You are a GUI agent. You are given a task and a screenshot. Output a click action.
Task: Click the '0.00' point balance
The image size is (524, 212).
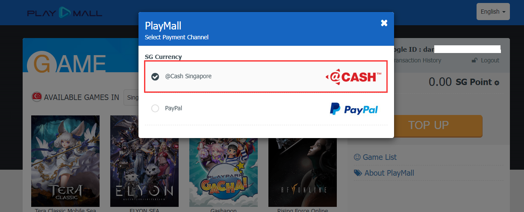click(440, 82)
